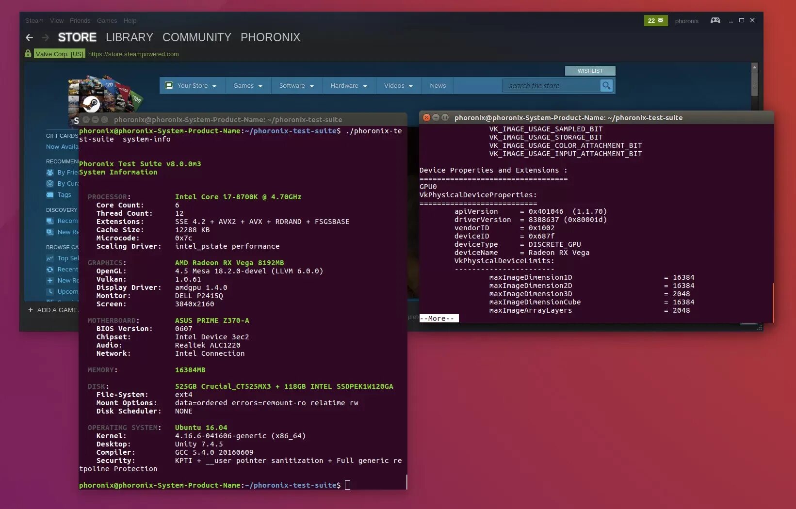Screen dimensions: 796x509
Task: Click the 'DISCRETE_GPU' value in right terminal
Action: click(554, 244)
